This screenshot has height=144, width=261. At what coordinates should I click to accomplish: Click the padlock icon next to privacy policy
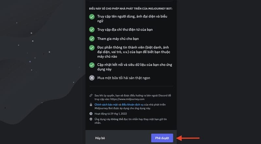(91, 105)
